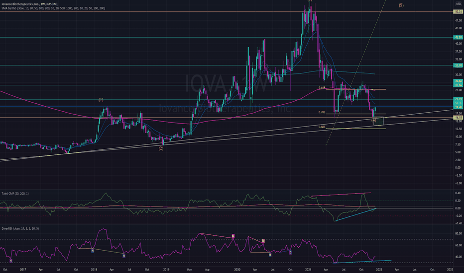Screen dimensions: 464x273
Task: Click the -2.50 price axis value
Action: pyautogui.click(x=459, y=176)
